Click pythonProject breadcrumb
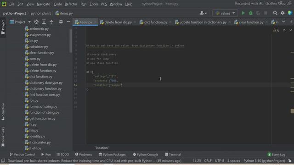 click(14, 13)
